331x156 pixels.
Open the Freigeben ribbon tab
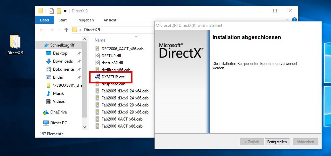(85, 20)
